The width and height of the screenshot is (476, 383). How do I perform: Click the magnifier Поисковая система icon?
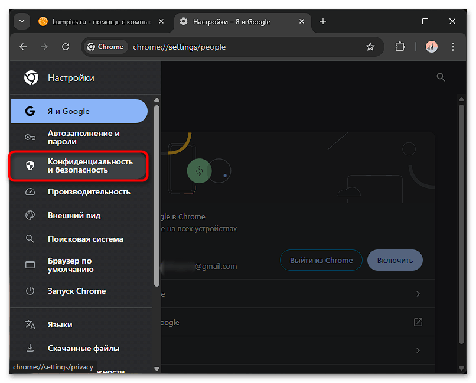click(x=30, y=239)
